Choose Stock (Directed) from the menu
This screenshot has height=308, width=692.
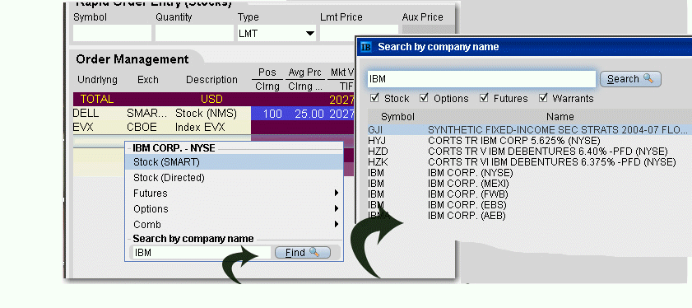point(234,178)
